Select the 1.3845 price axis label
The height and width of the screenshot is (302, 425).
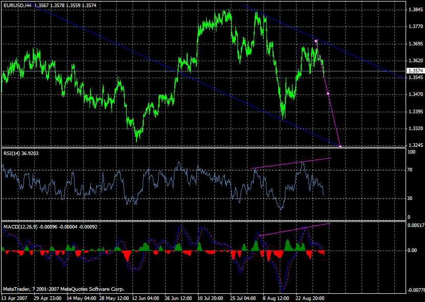(x=415, y=10)
